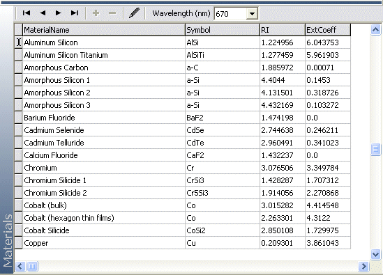Click the Cobalt (bulk) cell

click(x=104, y=205)
